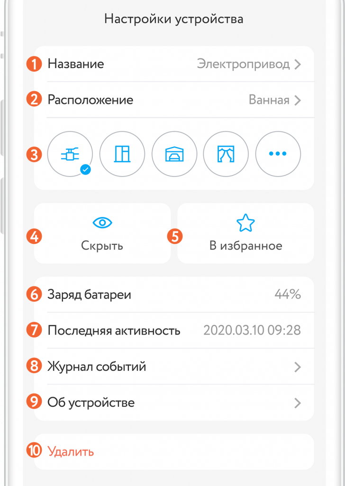The image size is (345, 486).
Task: Expand the Расположение chevron arrow
Action: tap(298, 101)
